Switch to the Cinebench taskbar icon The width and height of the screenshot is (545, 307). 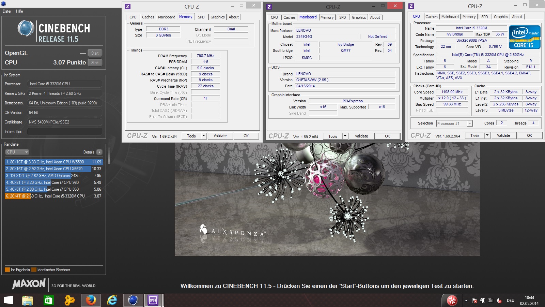tap(133, 300)
